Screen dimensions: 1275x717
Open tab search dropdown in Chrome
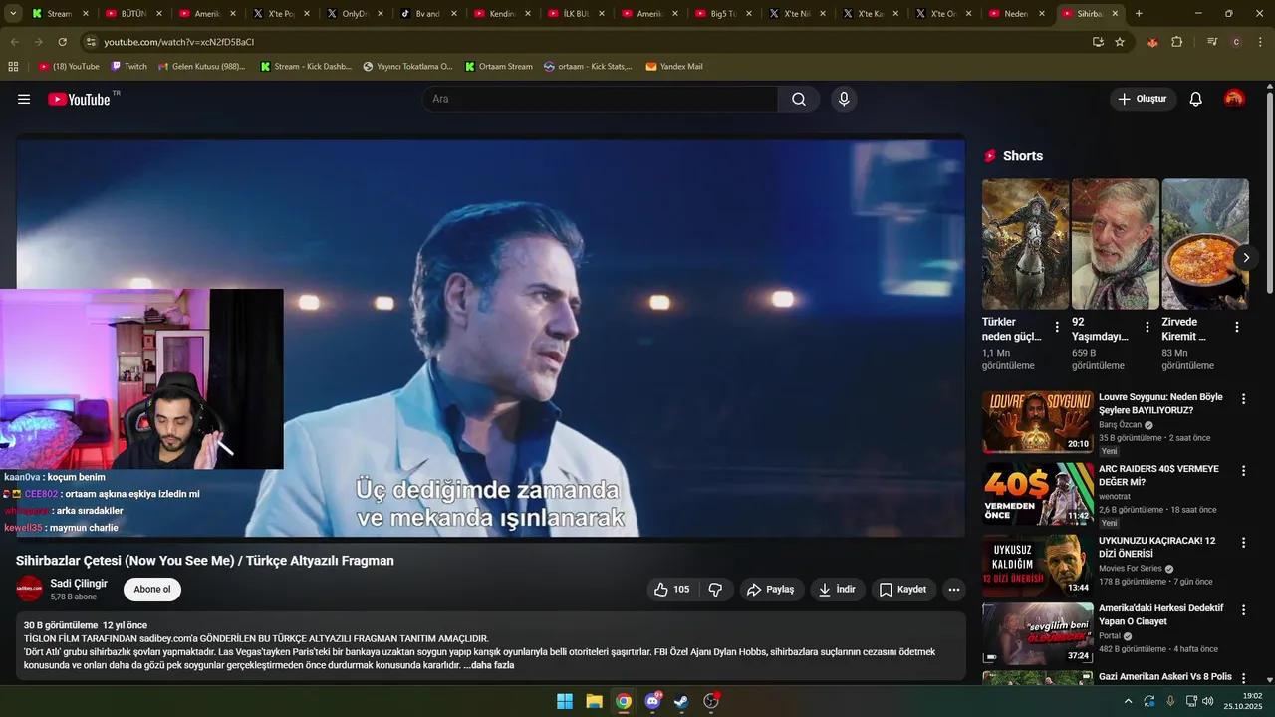[13, 14]
